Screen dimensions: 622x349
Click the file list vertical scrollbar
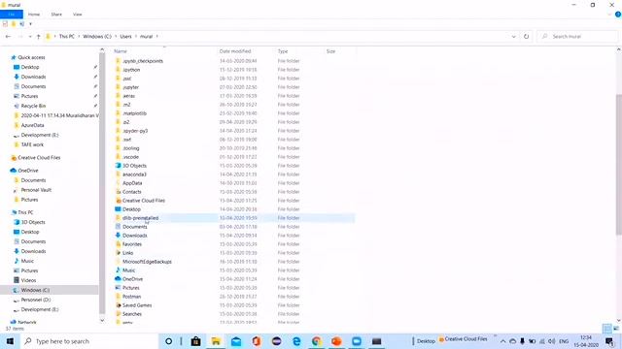coord(619,164)
